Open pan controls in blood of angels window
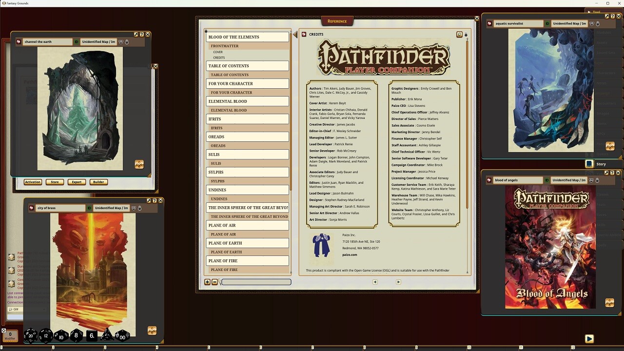Viewport: 624px width, 351px height. tap(609, 303)
